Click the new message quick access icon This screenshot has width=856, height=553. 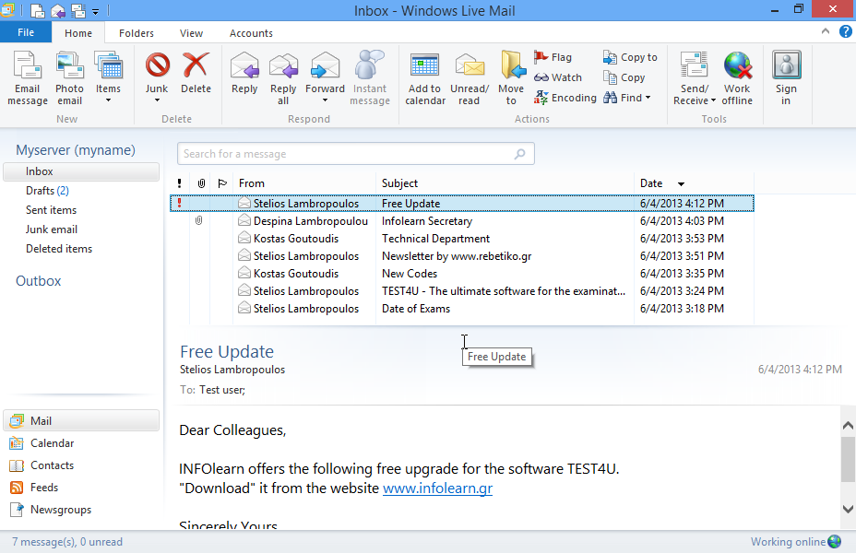pos(37,10)
